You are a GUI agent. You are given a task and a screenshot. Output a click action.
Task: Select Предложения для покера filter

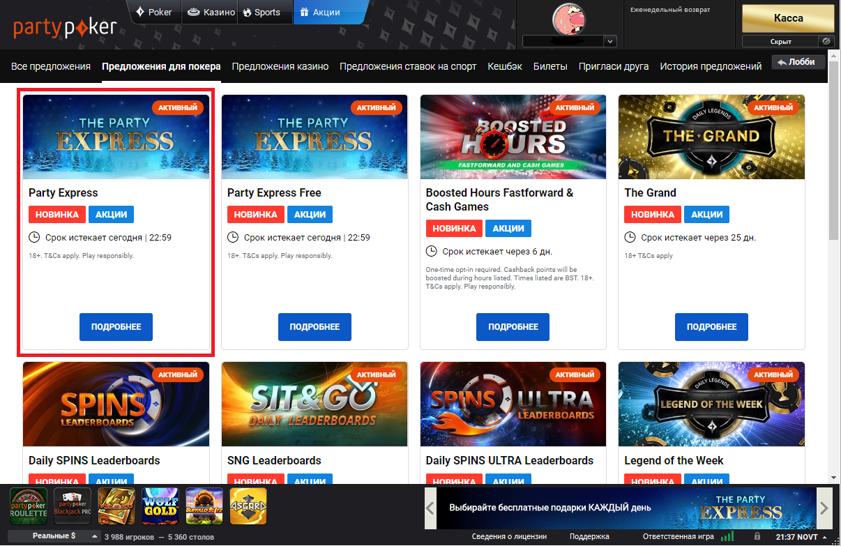[x=161, y=66]
